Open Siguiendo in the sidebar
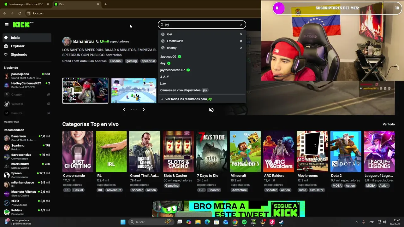This screenshot has height=227, width=404. click(x=27, y=55)
